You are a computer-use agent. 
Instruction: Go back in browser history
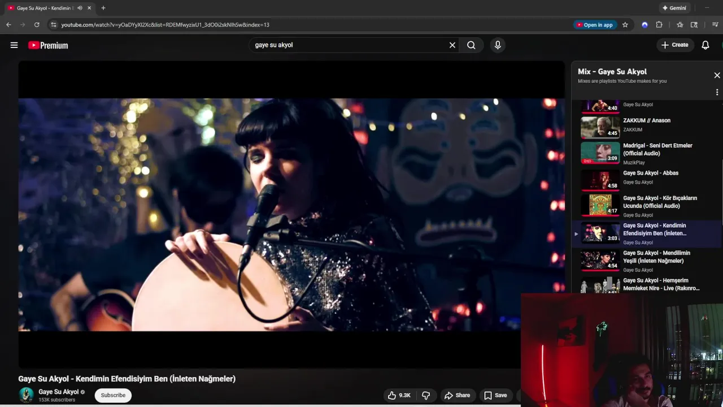[x=8, y=25]
